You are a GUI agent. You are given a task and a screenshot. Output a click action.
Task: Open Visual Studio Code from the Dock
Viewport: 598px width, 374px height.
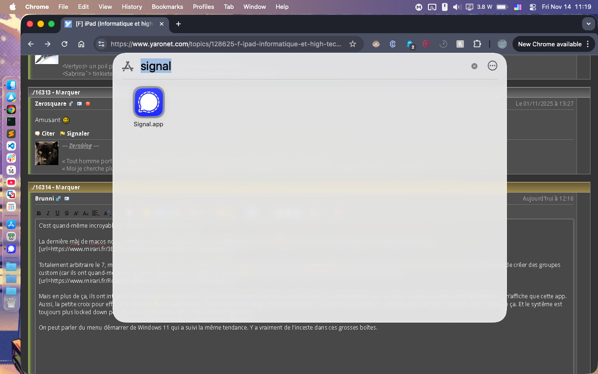pyautogui.click(x=11, y=146)
